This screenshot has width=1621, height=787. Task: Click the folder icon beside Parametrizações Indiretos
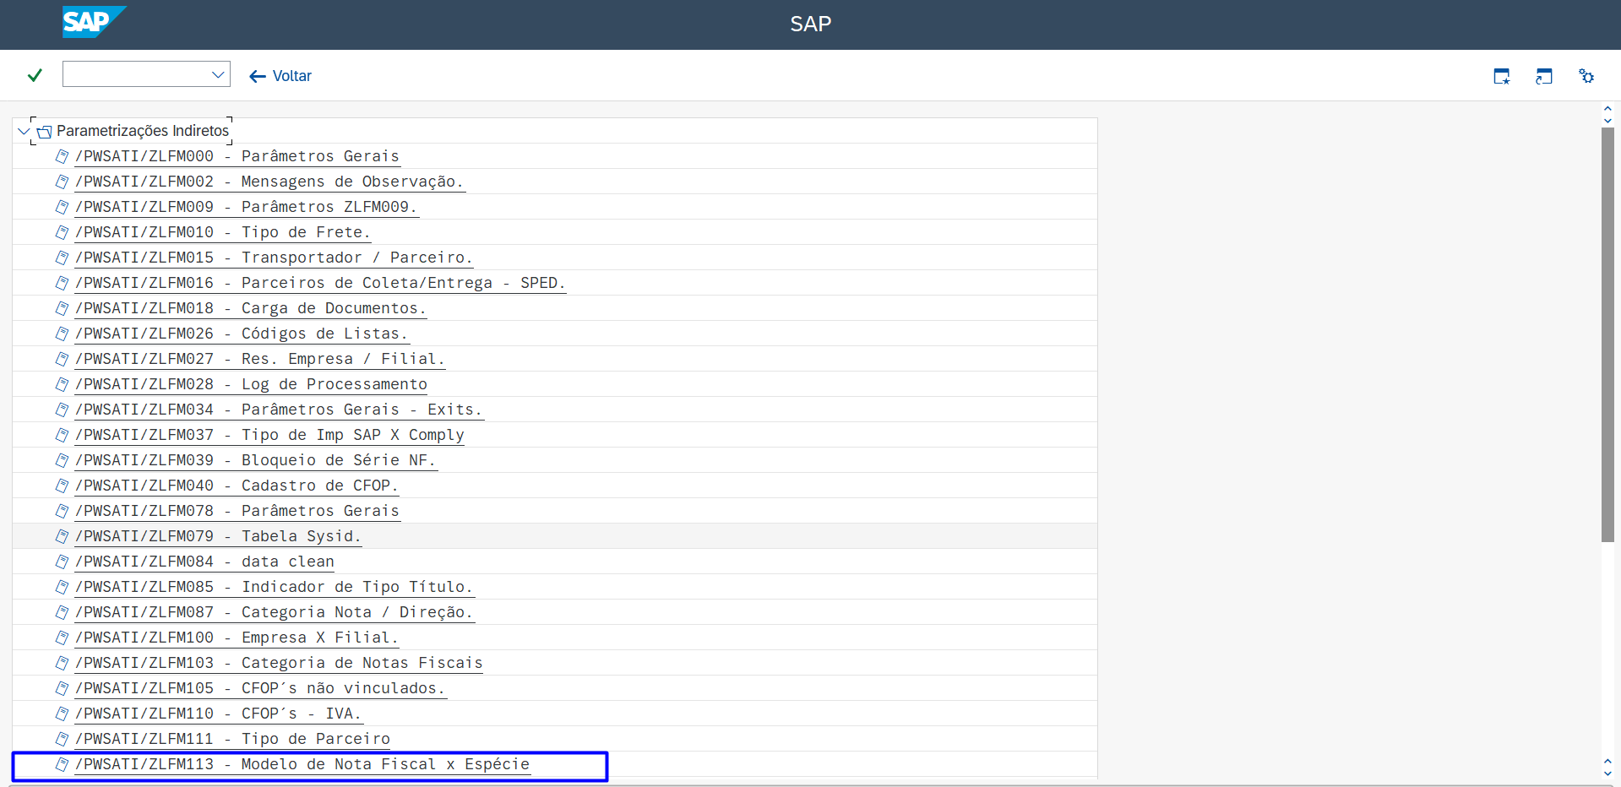(45, 132)
